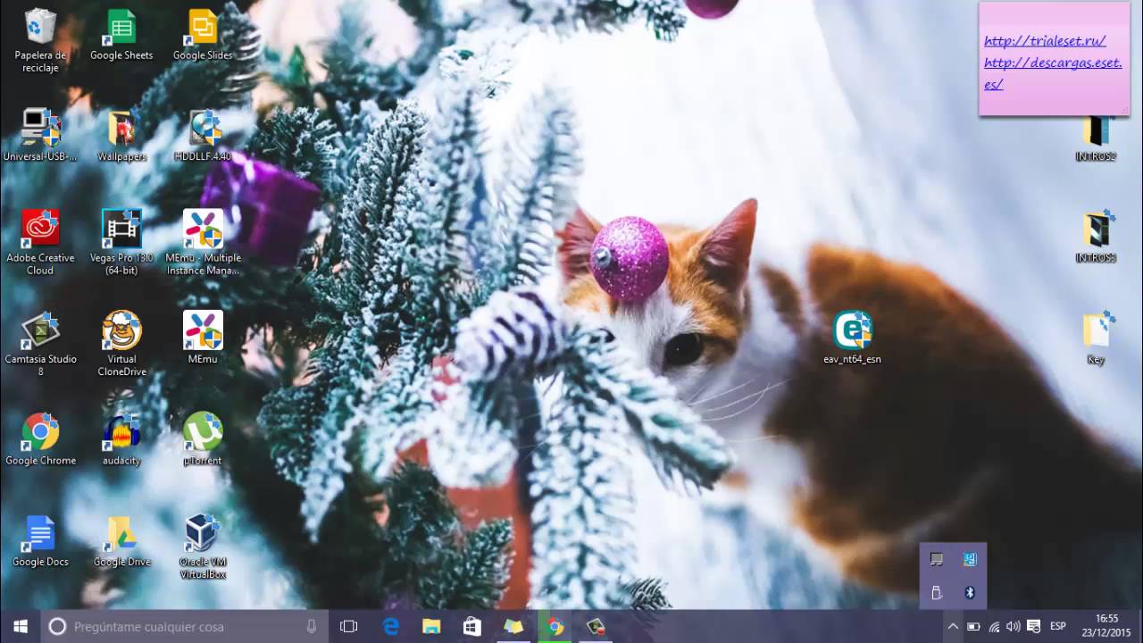Click the Intel graphics icon in tray overflow
The width and height of the screenshot is (1143, 643).
click(970, 559)
